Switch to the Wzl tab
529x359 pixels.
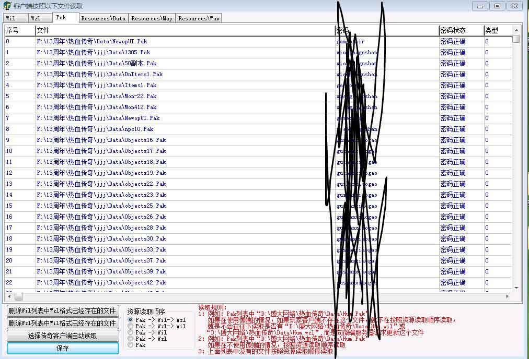(x=40, y=18)
